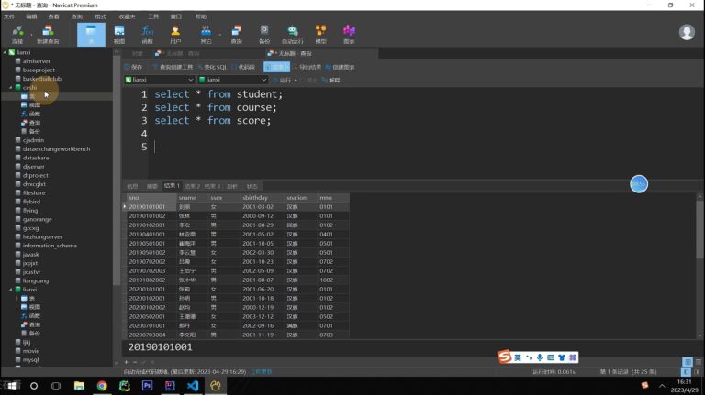The width and height of the screenshot is (705, 395).
Task: Open the Backup toolbar icon
Action: 264,35
